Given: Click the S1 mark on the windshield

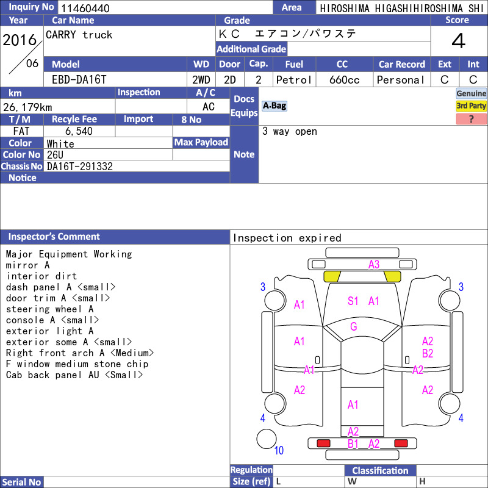Looking at the screenshot, I should click(x=353, y=301).
